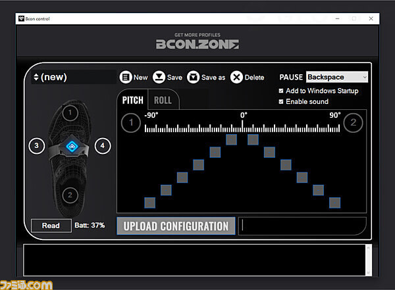Click the Save profile icon
Viewport: 395px width, 290px height.
point(159,78)
